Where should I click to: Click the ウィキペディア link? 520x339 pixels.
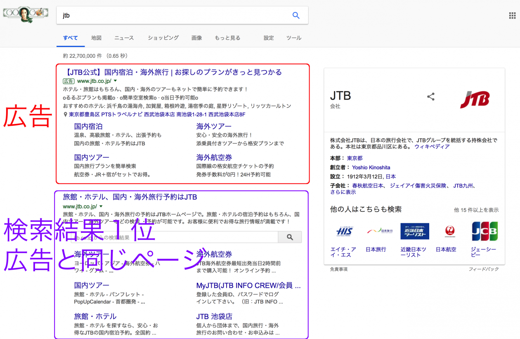432,147
